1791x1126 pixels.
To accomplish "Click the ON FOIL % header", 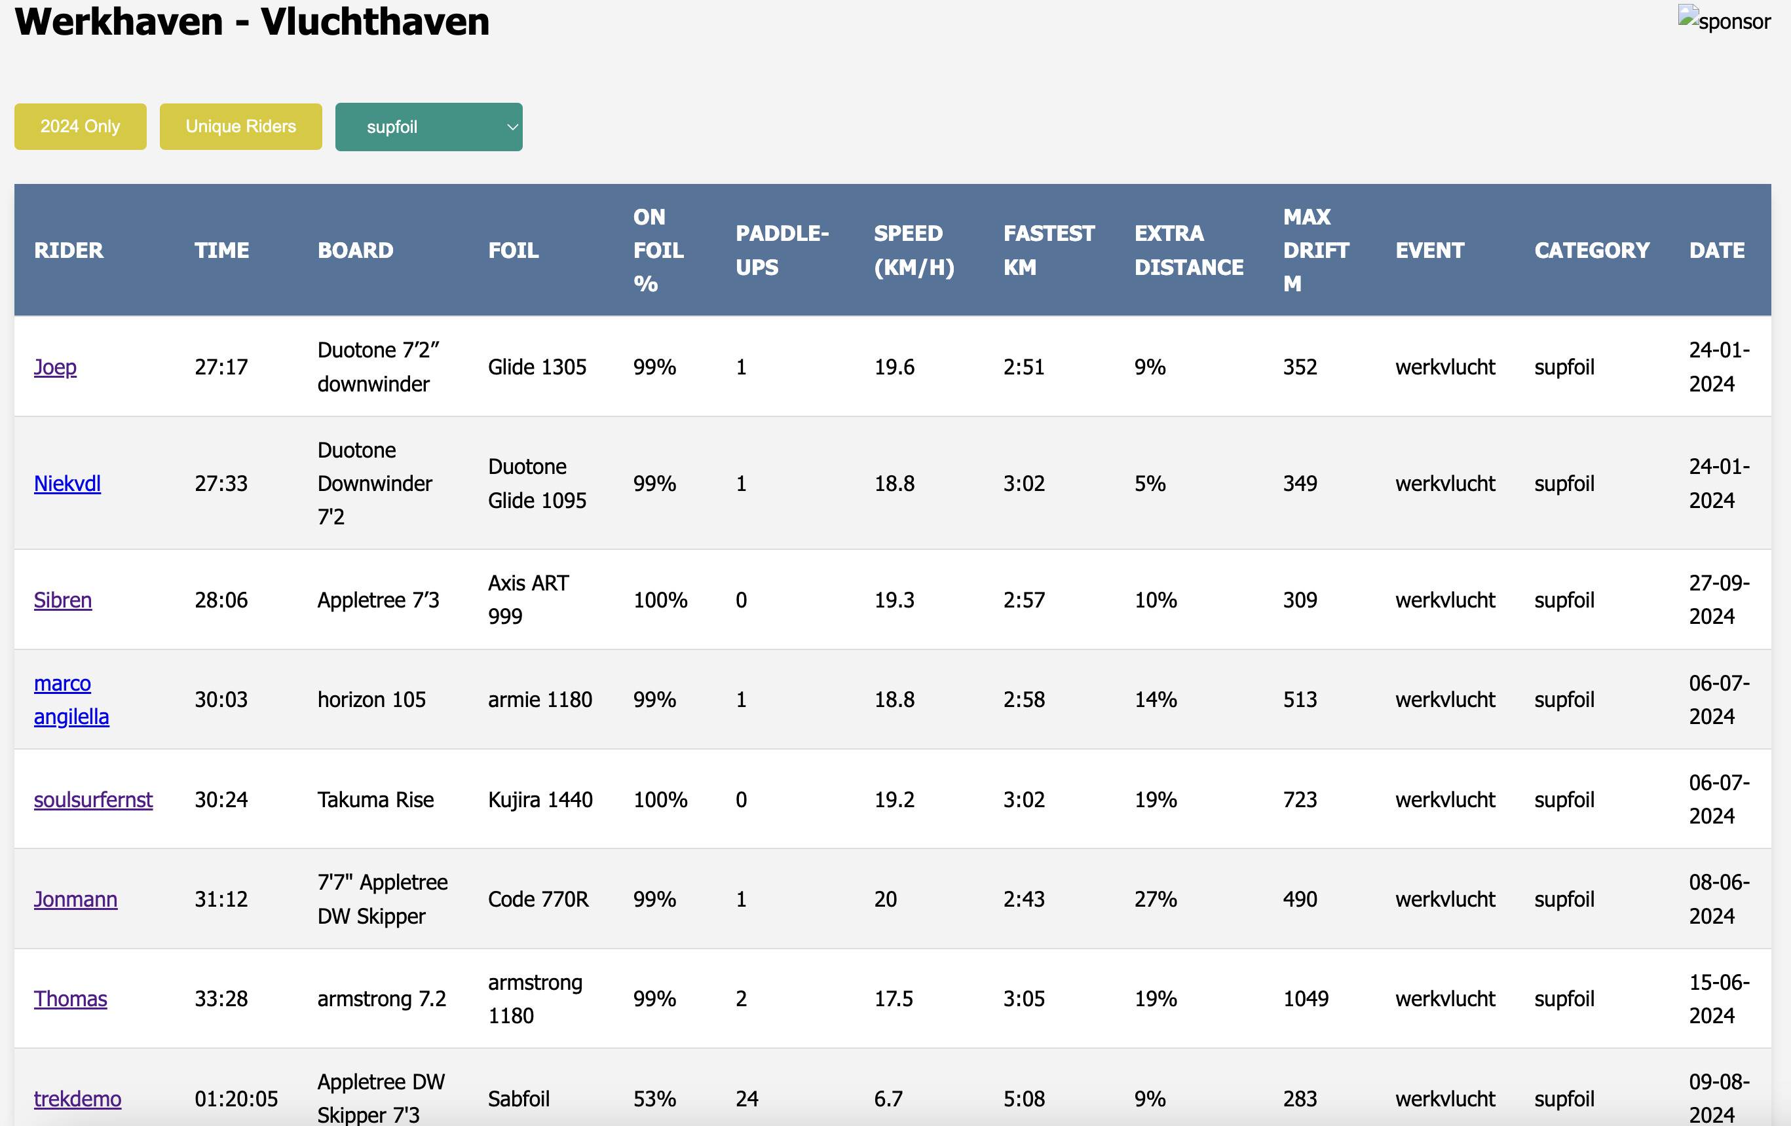I will 658,251.
